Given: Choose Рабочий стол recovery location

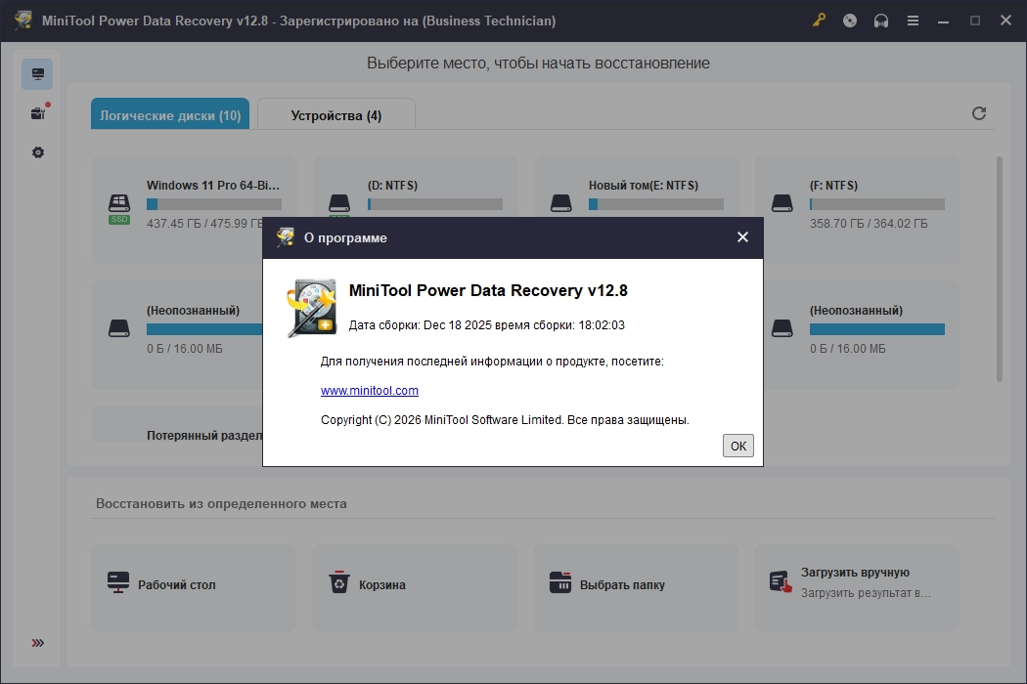Looking at the screenshot, I should [x=194, y=588].
